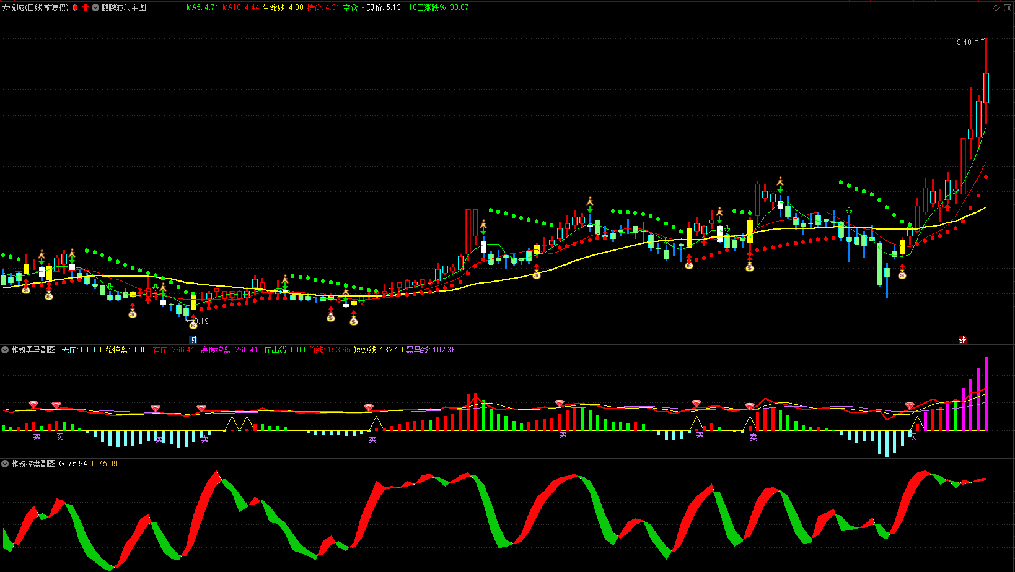
Task: Click the 黑马线 102.36 label
Action: point(431,350)
